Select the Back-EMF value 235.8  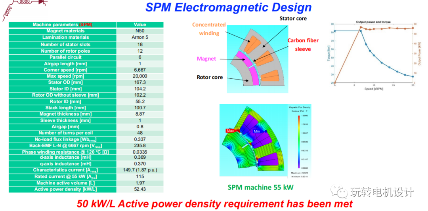point(140,146)
